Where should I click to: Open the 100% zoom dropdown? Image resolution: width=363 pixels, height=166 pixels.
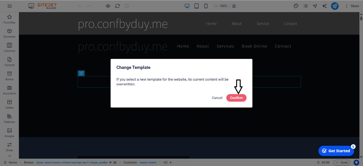tap(221, 6)
